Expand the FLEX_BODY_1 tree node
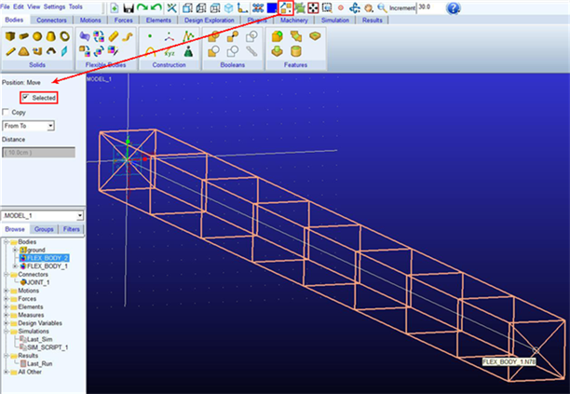 (15, 266)
